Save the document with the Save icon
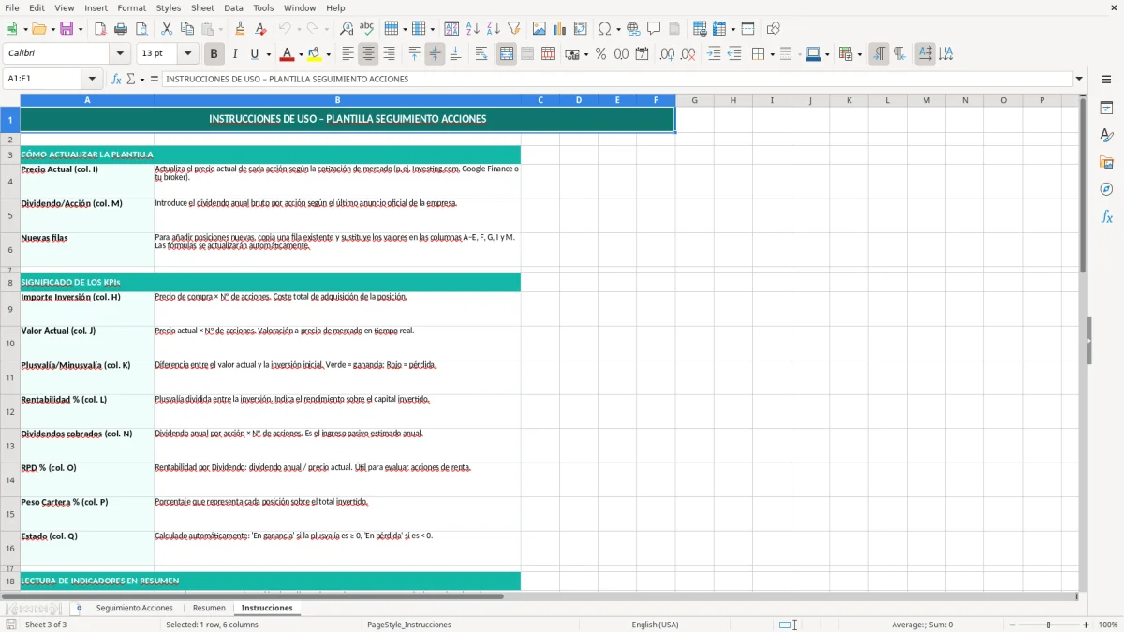The height and width of the screenshot is (632, 1124). (67, 29)
